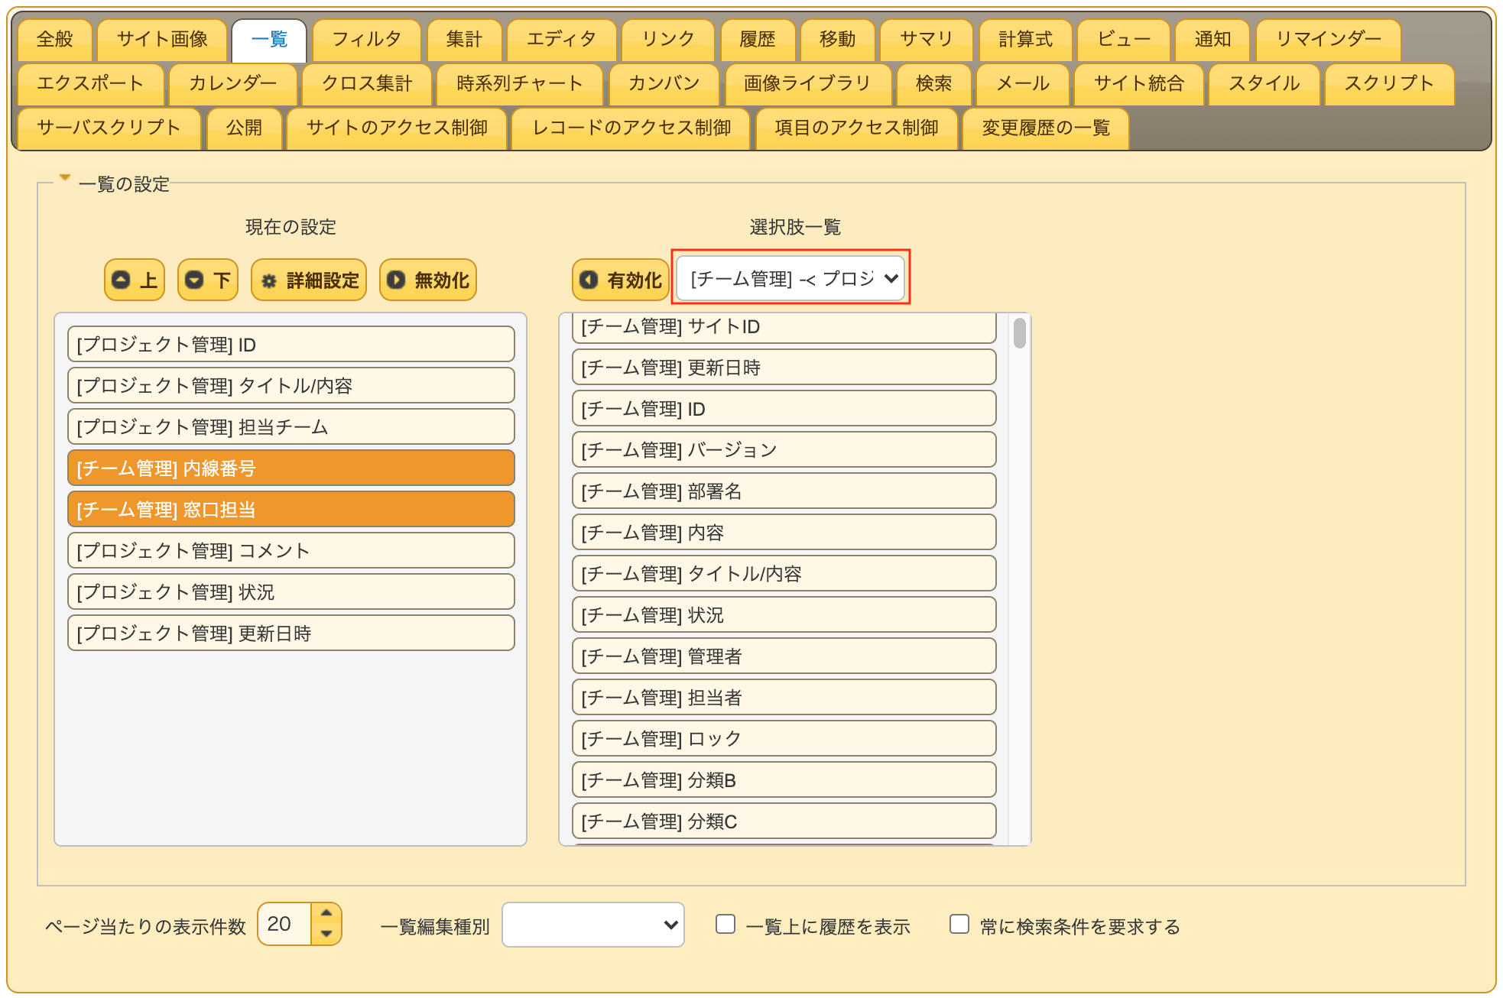Switch to the スクリプト tab

[1389, 83]
